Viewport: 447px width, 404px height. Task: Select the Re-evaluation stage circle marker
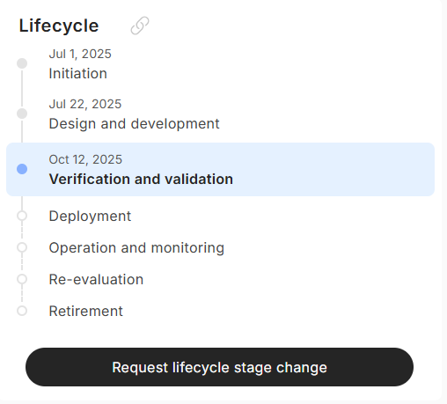click(22, 279)
